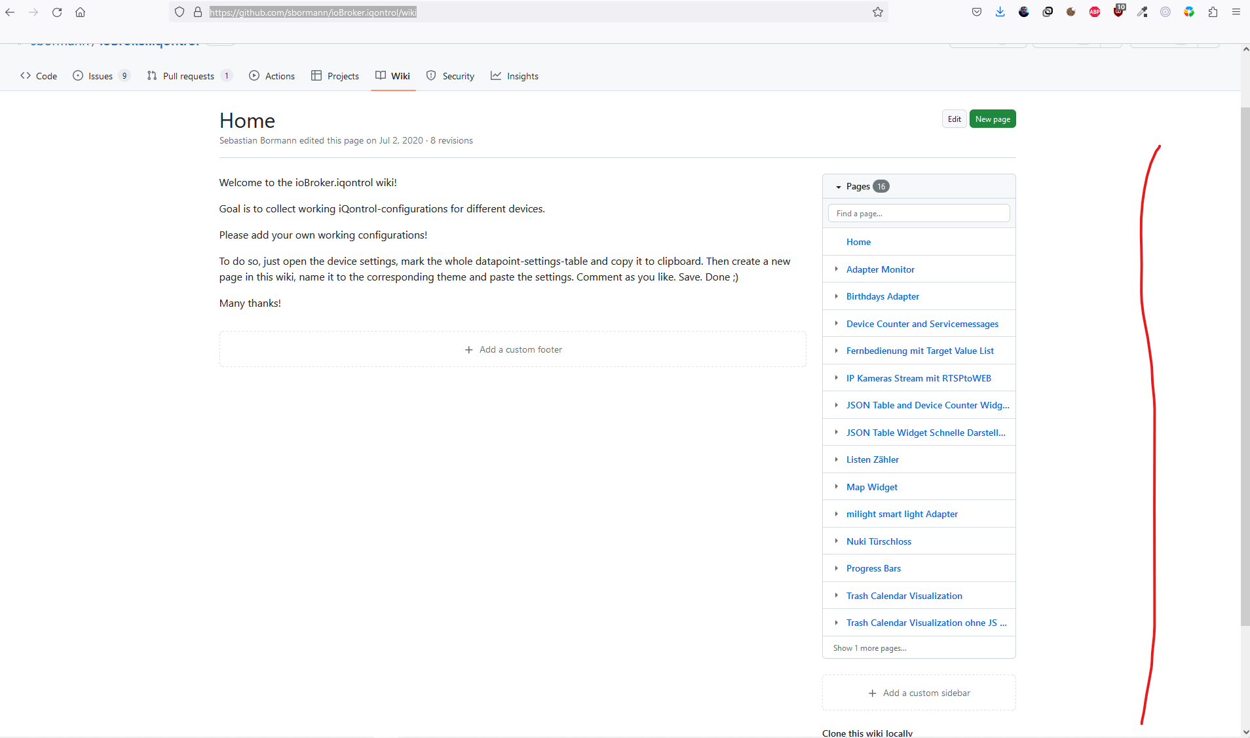This screenshot has height=738, width=1250.
Task: Open the Security tab
Action: (450, 76)
